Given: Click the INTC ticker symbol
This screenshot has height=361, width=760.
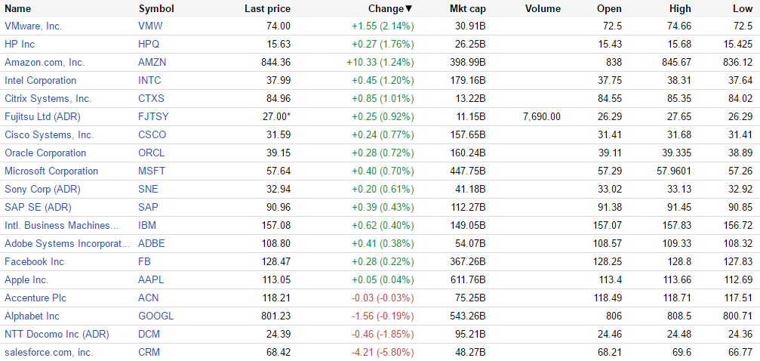Looking at the screenshot, I should pos(151,80).
